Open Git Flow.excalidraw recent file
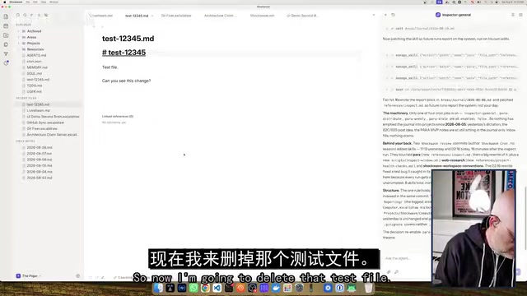527x296 pixels. click(x=42, y=128)
